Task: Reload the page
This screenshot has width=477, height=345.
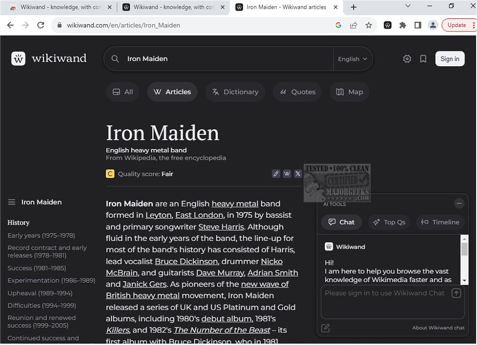Action: (41, 25)
